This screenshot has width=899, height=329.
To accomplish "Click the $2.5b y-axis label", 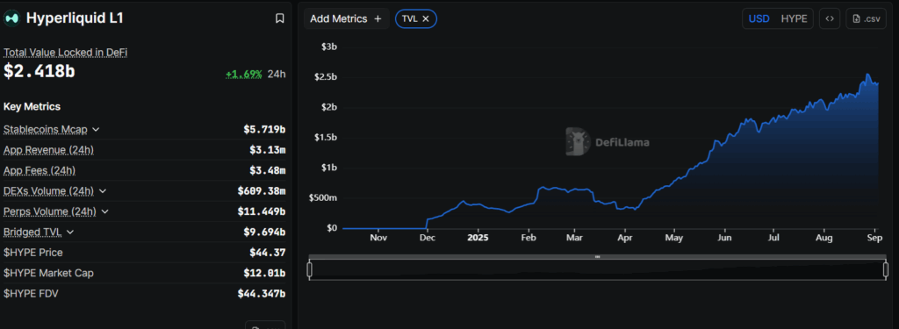I will click(x=326, y=77).
